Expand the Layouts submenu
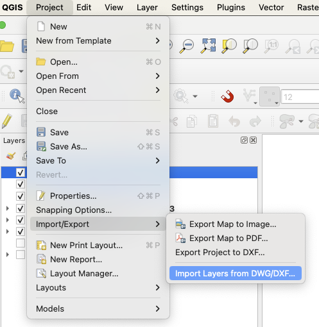Screen dimensions: 319x327 pos(98,288)
